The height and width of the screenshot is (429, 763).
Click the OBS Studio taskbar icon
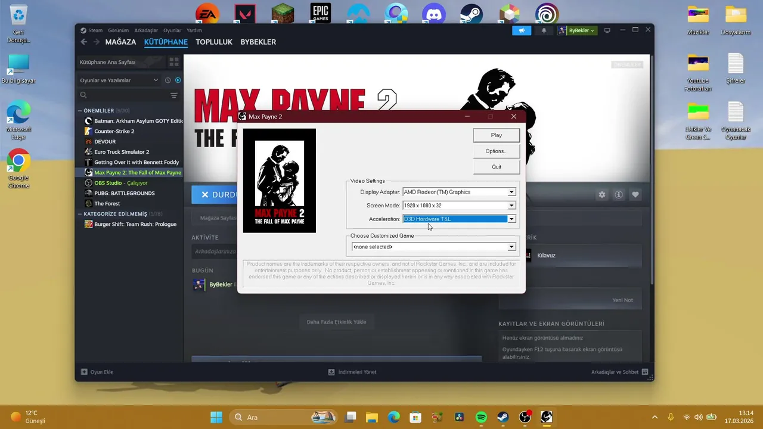[x=525, y=417]
